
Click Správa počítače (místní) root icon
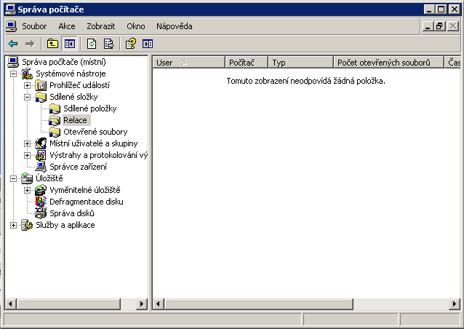(x=13, y=62)
